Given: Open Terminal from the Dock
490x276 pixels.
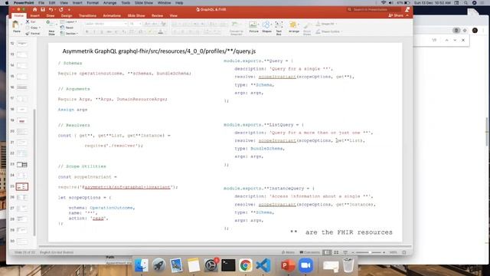Looking at the screenshot, I should point(228,265).
